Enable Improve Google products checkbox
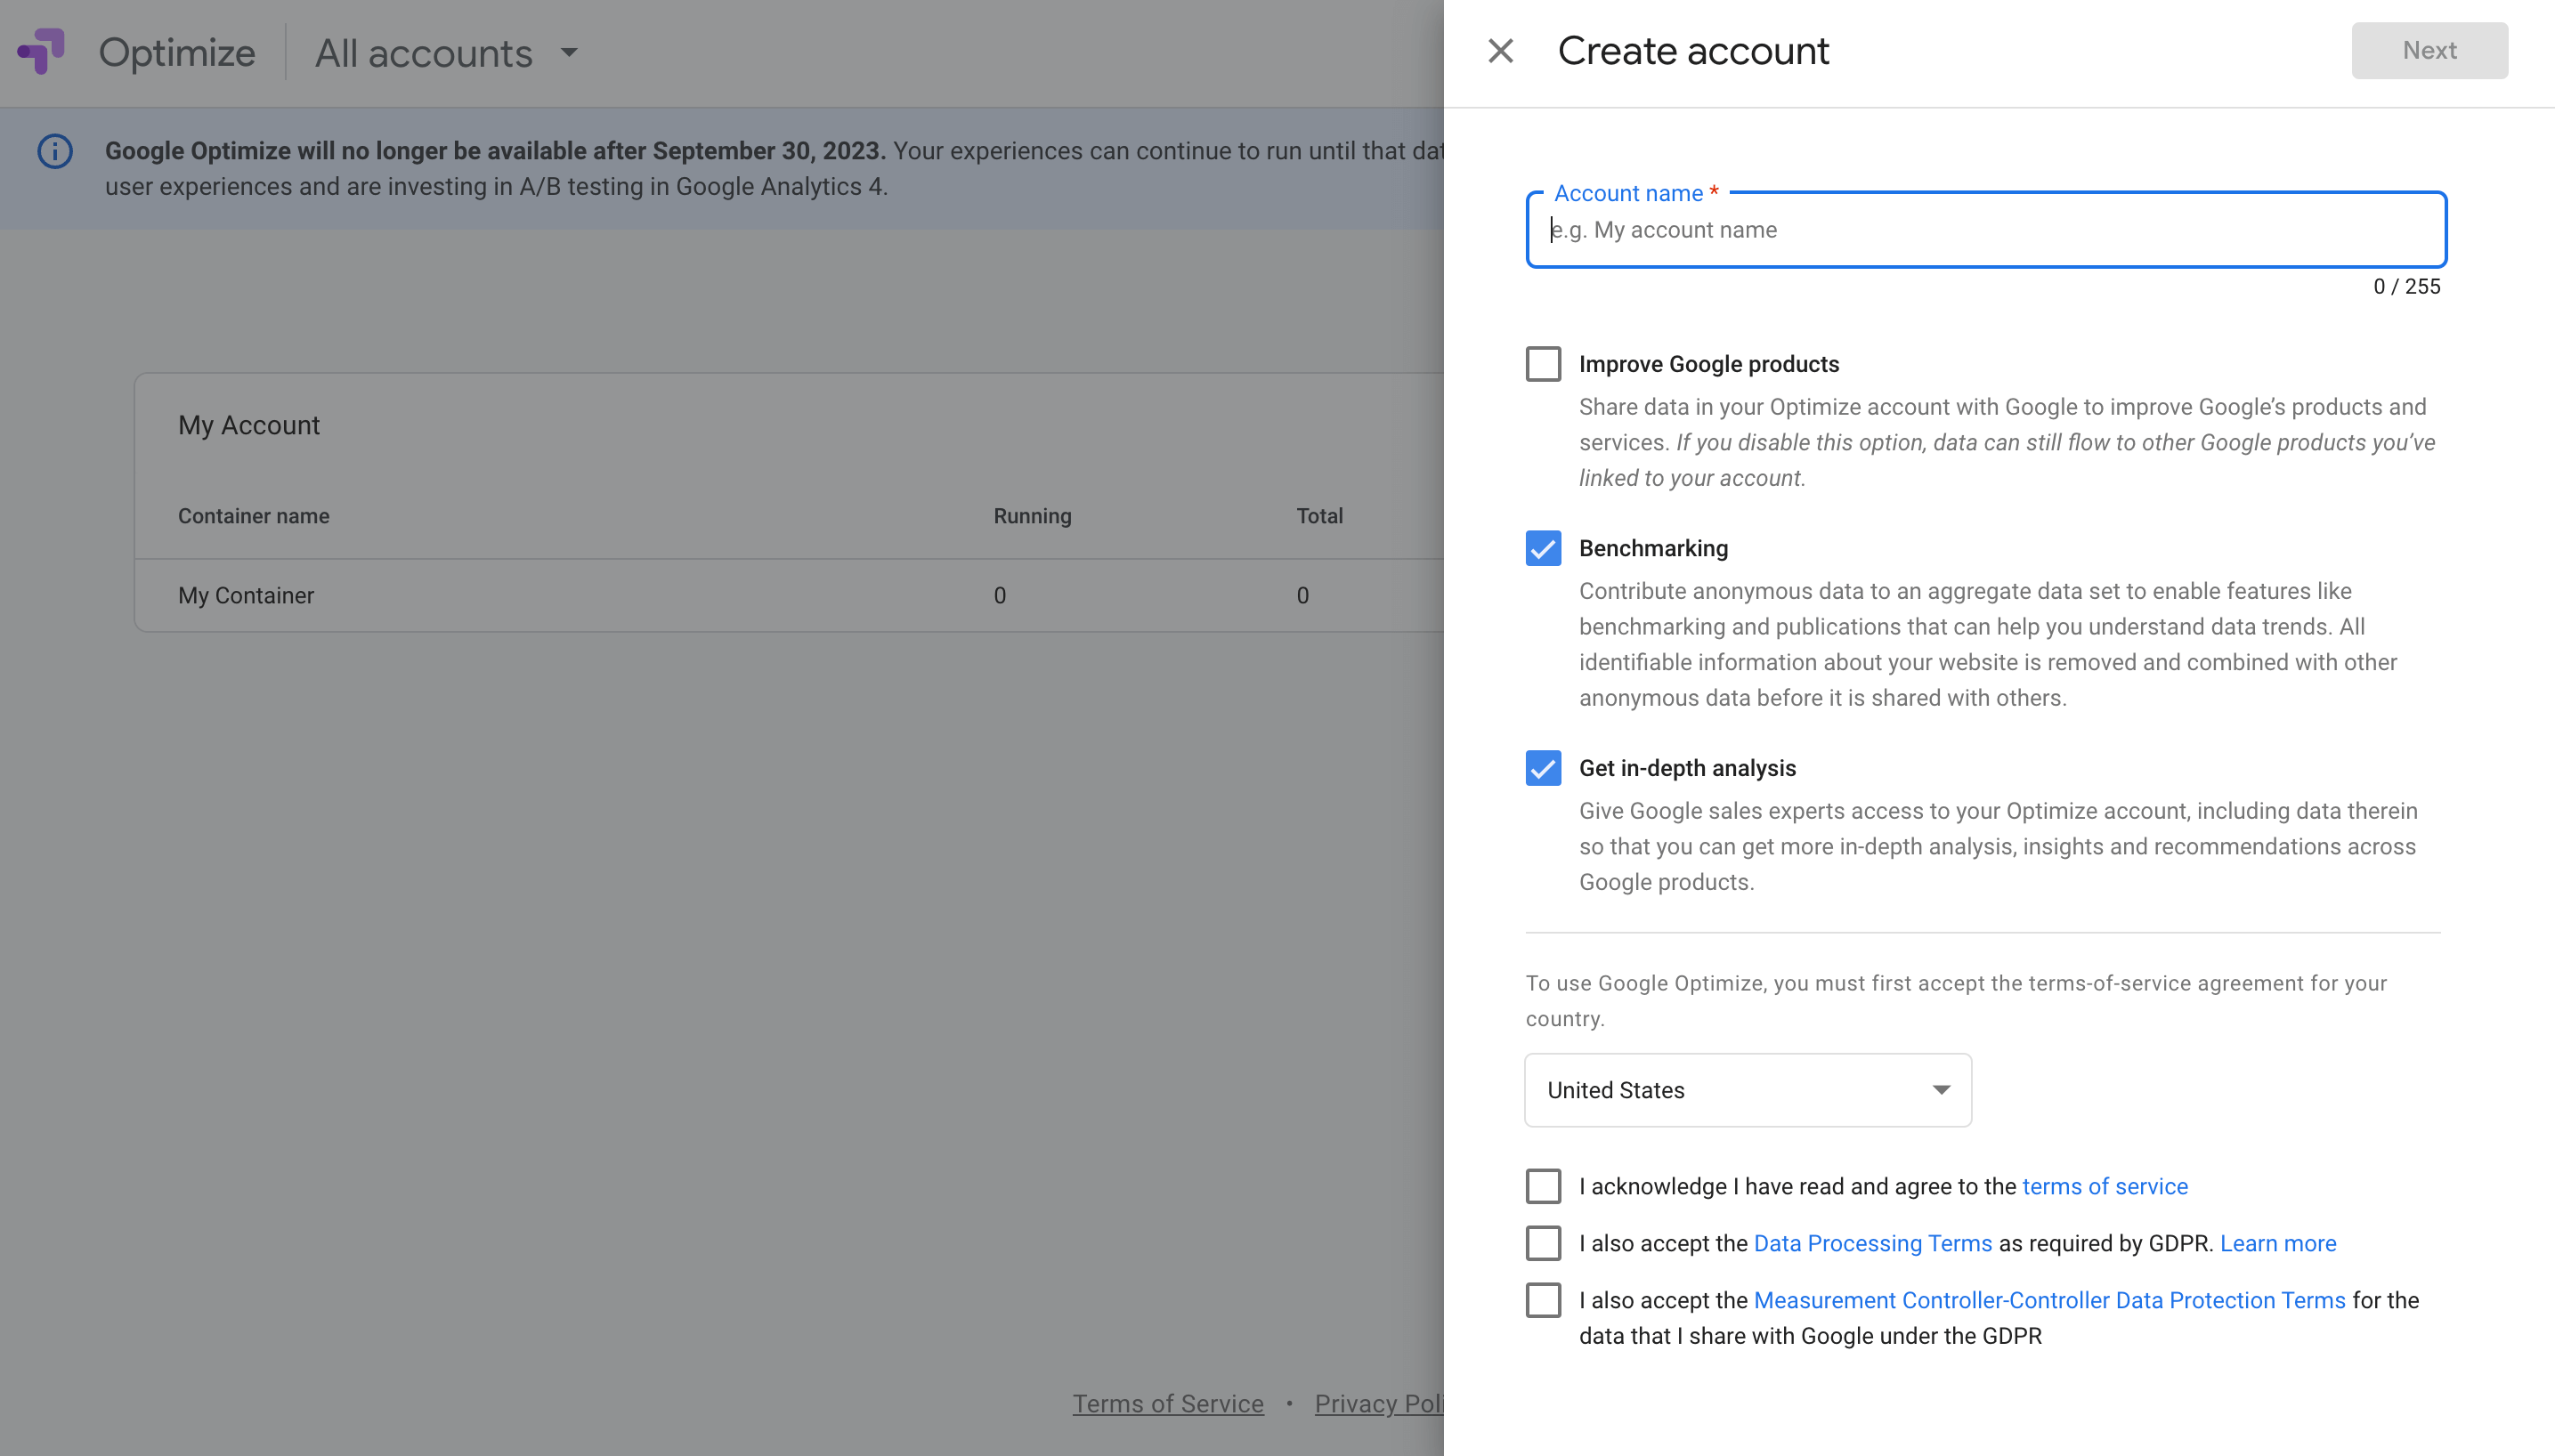The image size is (2555, 1456). [x=1543, y=364]
